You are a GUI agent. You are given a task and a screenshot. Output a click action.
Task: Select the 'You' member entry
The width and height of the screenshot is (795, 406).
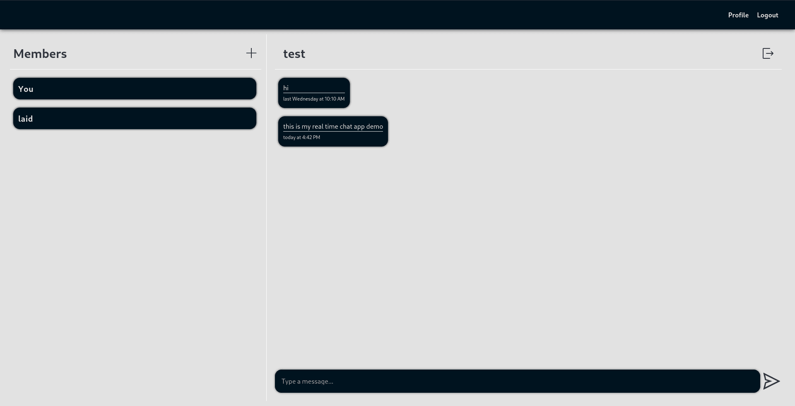tap(135, 89)
